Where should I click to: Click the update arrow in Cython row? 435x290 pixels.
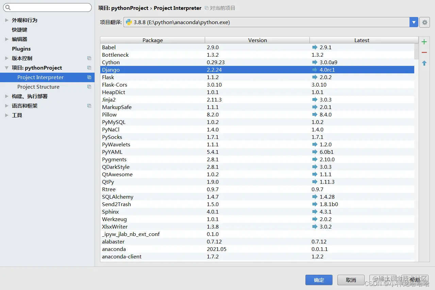pos(315,62)
